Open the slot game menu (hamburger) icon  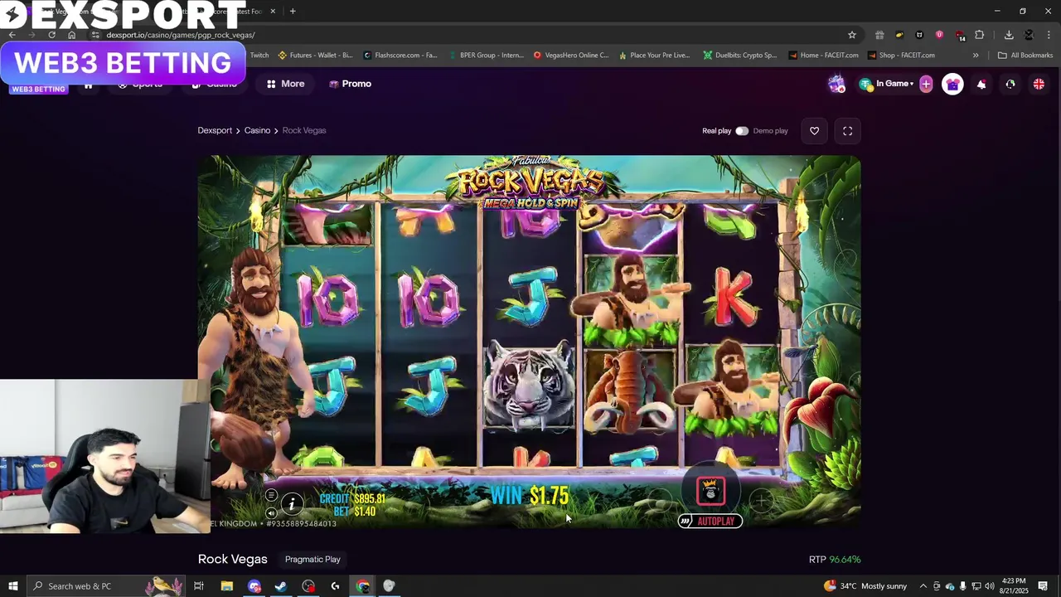pos(271,495)
